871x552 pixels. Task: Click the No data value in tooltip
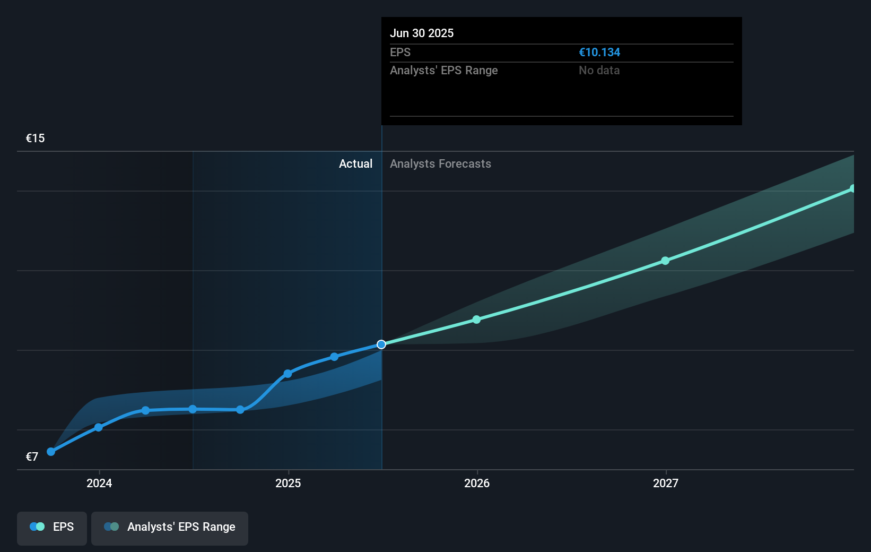point(599,71)
